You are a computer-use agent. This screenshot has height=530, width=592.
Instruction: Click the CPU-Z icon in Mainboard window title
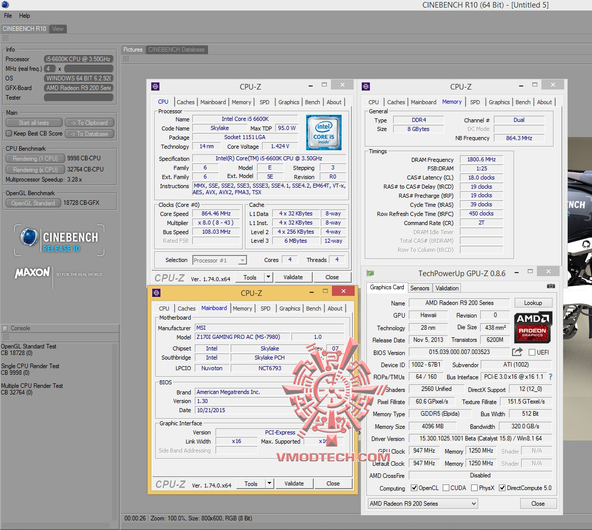[156, 293]
